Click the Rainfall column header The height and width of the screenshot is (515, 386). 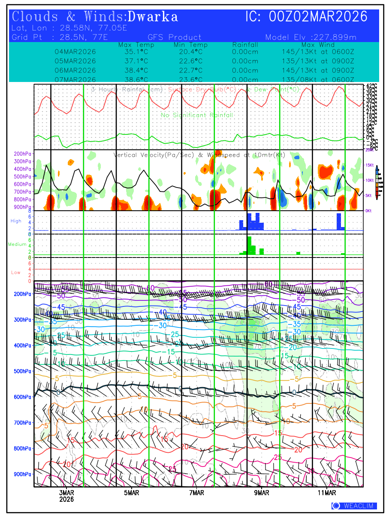click(245, 45)
